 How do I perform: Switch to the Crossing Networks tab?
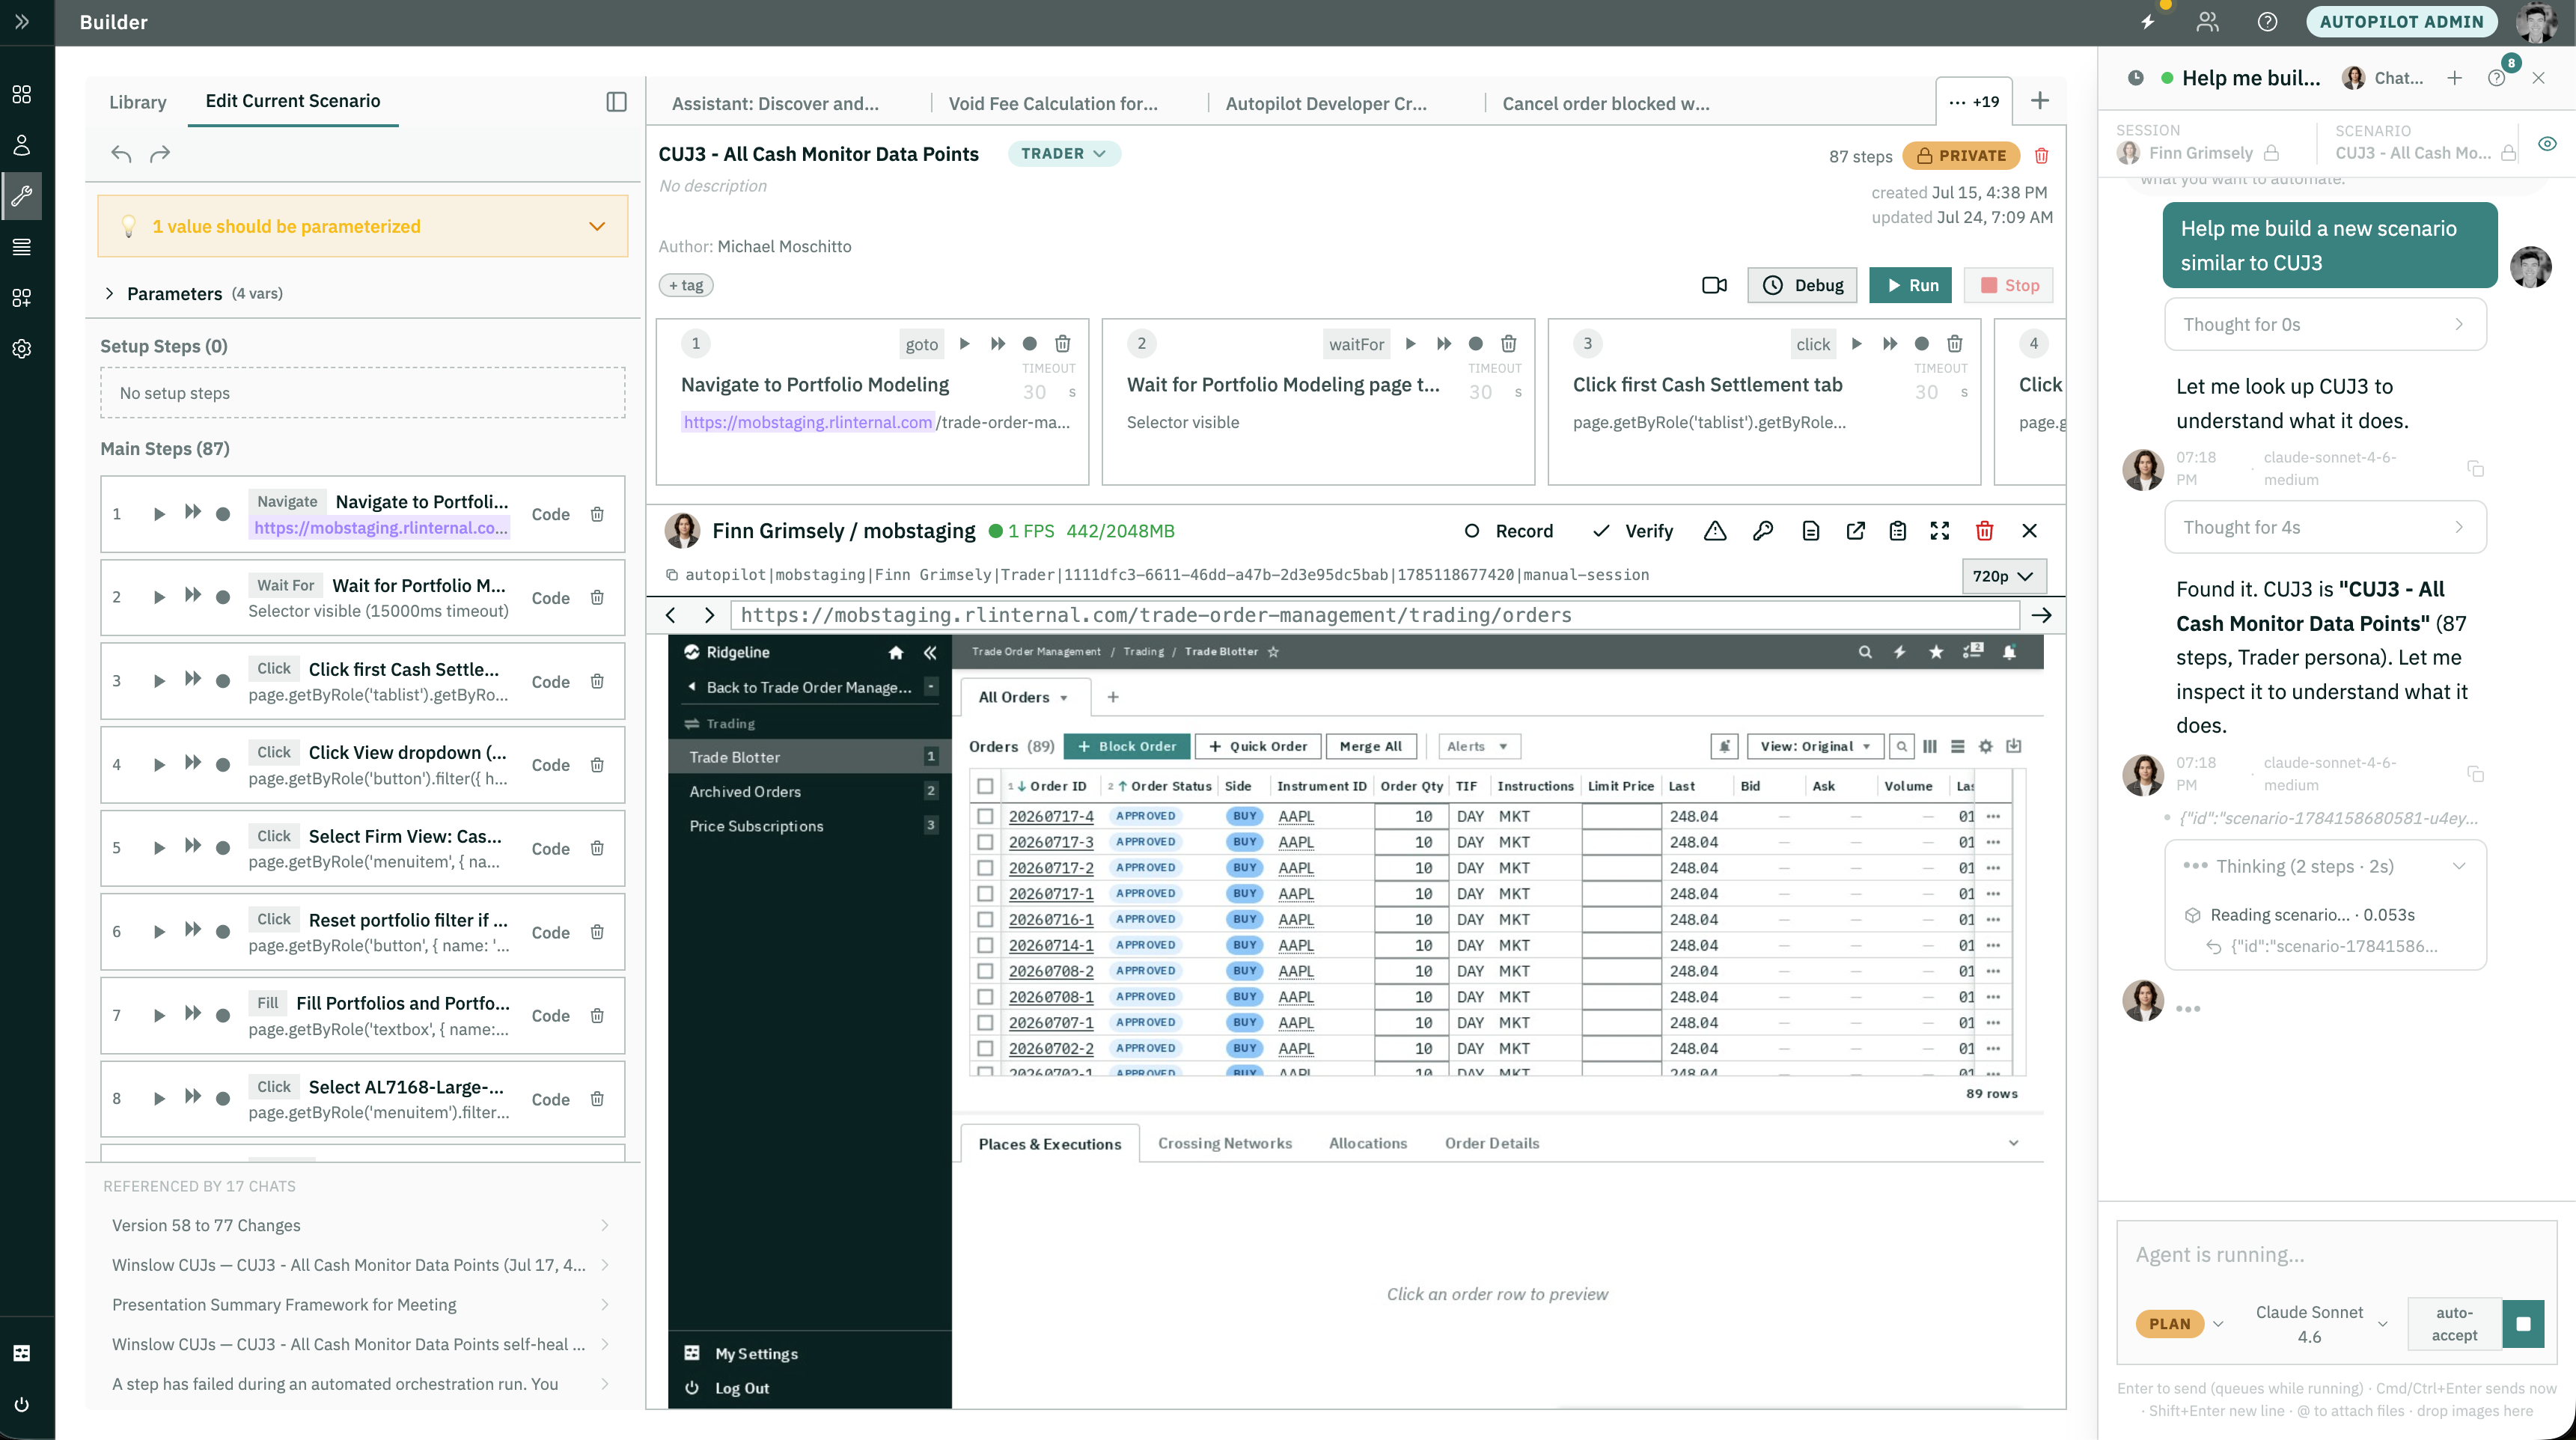tap(1225, 1143)
